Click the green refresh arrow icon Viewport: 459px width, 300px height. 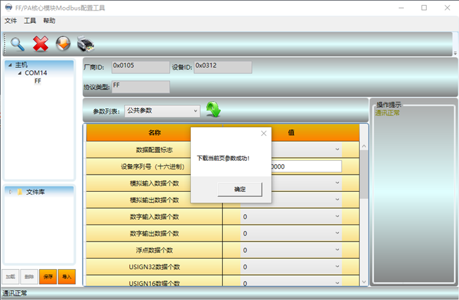point(213,109)
